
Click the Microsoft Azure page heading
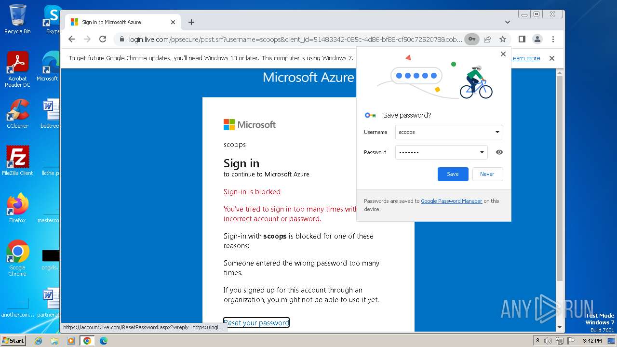point(308,77)
